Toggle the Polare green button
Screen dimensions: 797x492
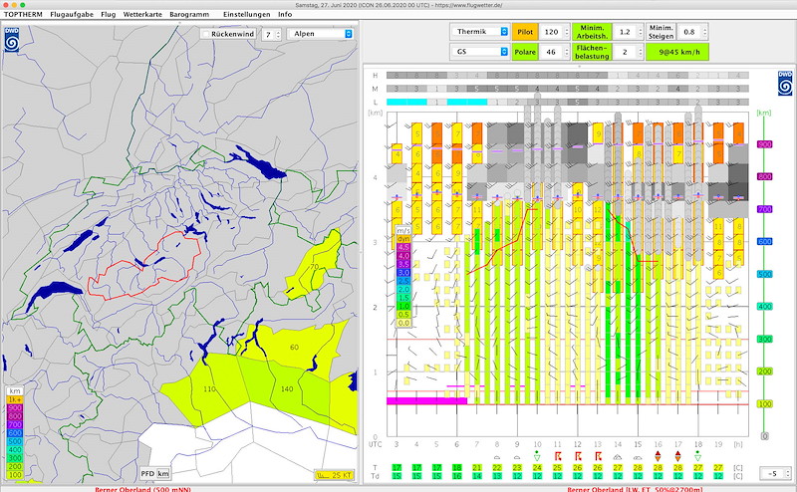525,52
